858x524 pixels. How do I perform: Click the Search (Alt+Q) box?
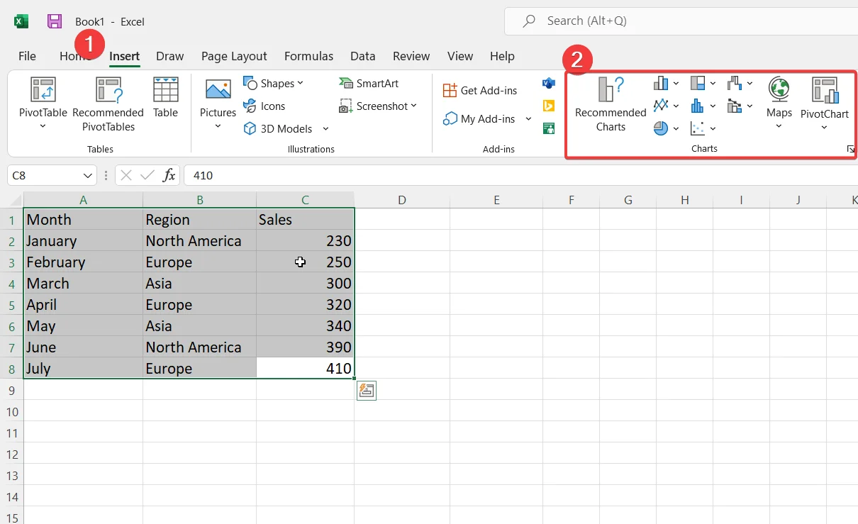coord(681,21)
